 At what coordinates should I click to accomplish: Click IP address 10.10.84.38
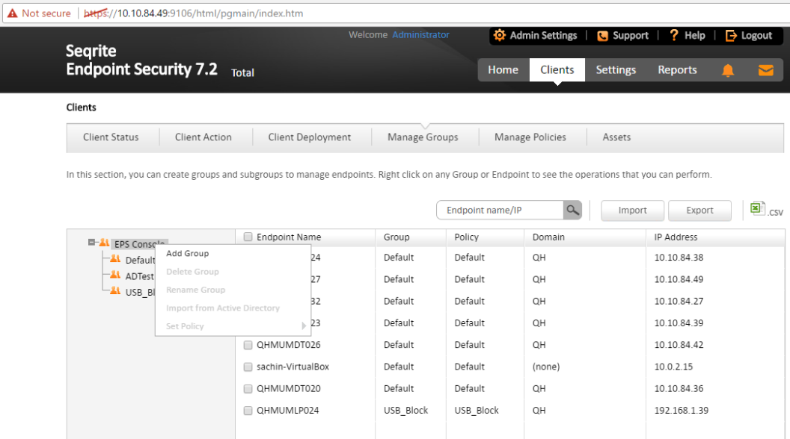pyautogui.click(x=679, y=258)
